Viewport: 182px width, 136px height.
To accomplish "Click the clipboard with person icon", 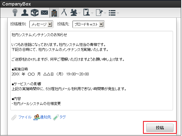I will pyautogui.click(x=86, y=12).
